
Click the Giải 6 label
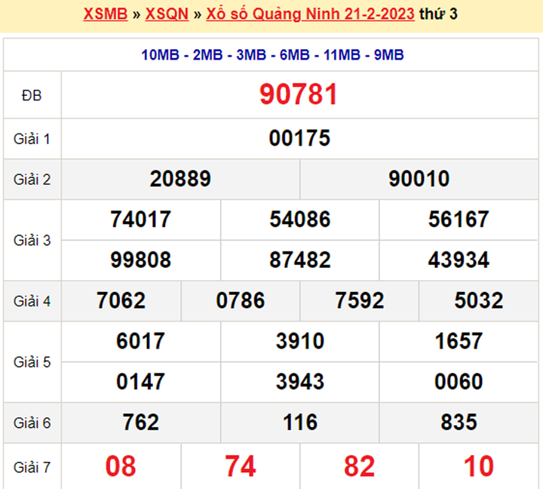32,423
